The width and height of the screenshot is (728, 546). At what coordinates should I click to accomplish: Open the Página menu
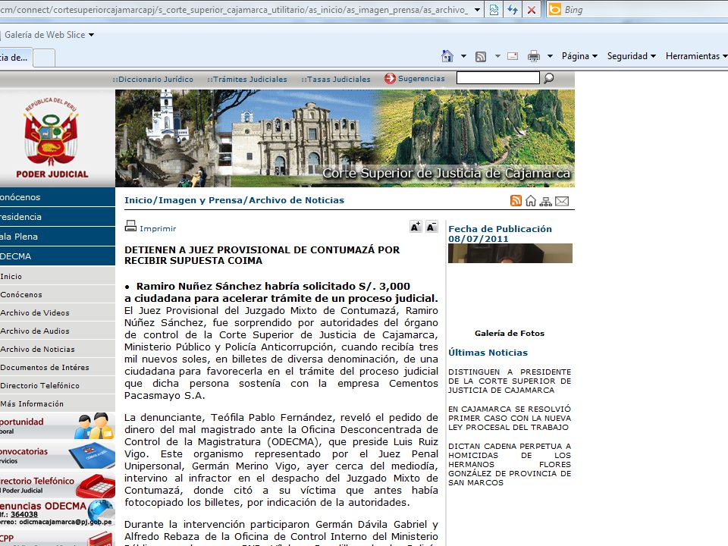(579, 56)
